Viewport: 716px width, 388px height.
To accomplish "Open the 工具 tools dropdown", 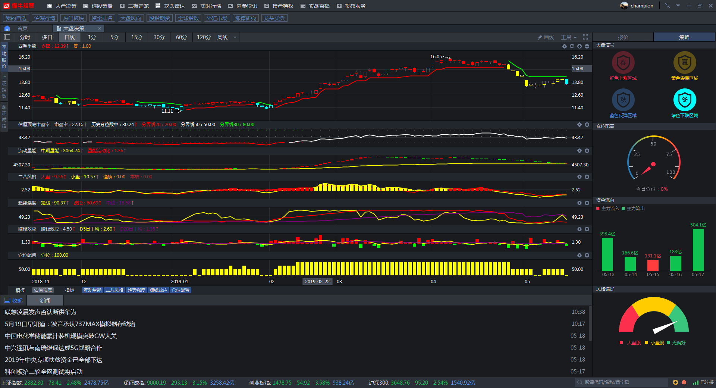I will 569,37.
